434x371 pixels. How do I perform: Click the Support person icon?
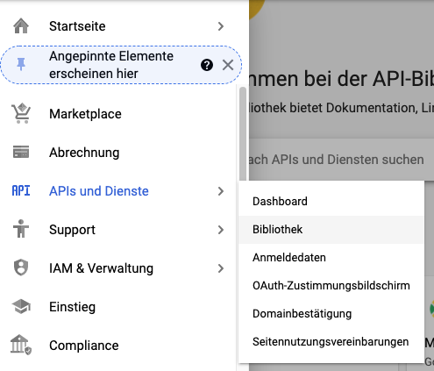(x=21, y=229)
